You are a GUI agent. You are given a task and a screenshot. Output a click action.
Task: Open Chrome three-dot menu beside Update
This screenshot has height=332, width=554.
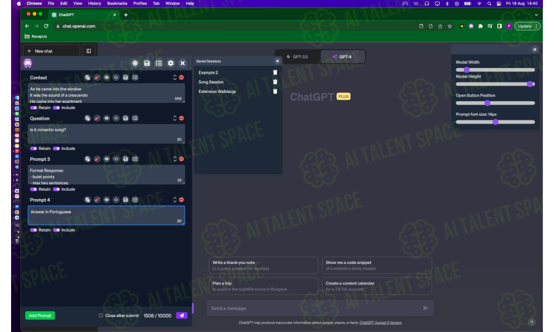coord(536,26)
